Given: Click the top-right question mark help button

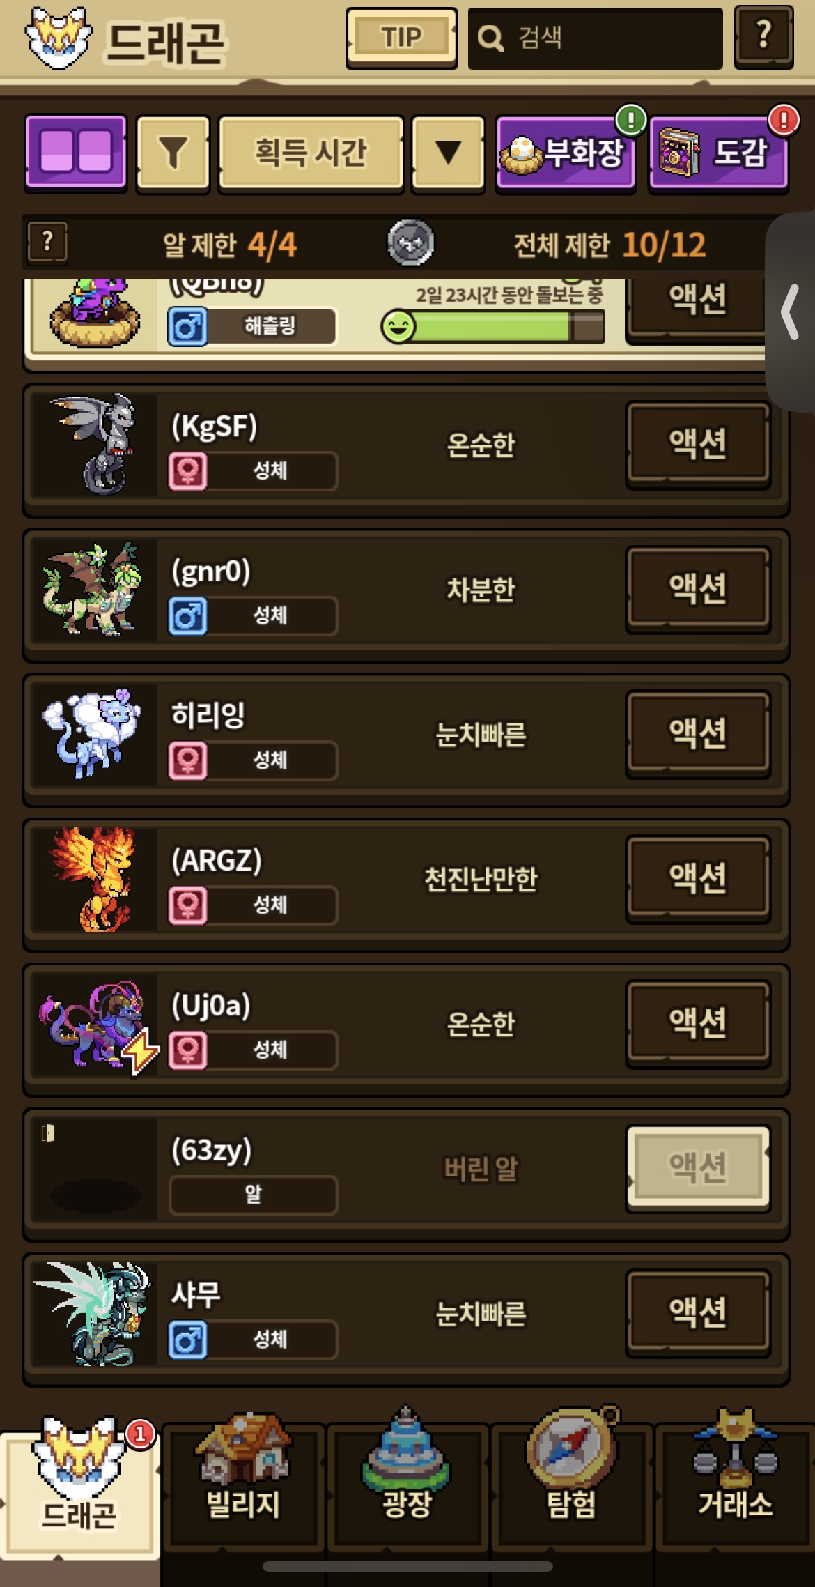Looking at the screenshot, I should tap(764, 37).
